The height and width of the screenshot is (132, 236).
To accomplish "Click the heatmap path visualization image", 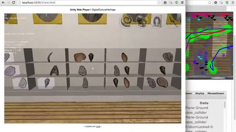I will [x=209, y=45].
